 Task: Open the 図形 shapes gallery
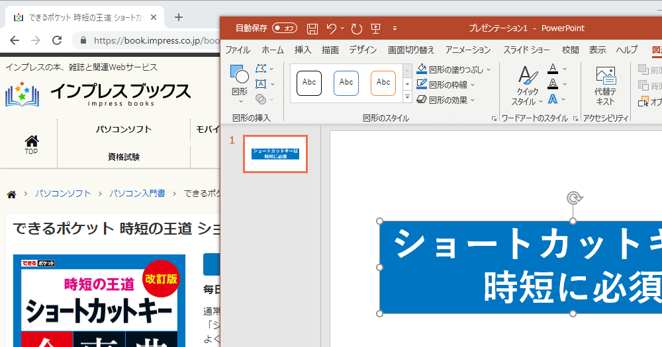point(240,85)
